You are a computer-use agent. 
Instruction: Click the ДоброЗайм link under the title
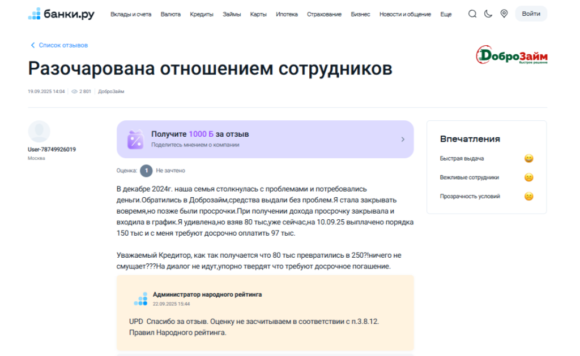click(x=111, y=92)
